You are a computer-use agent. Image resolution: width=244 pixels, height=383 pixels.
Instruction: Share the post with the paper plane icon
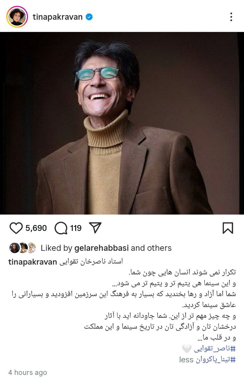(x=96, y=228)
